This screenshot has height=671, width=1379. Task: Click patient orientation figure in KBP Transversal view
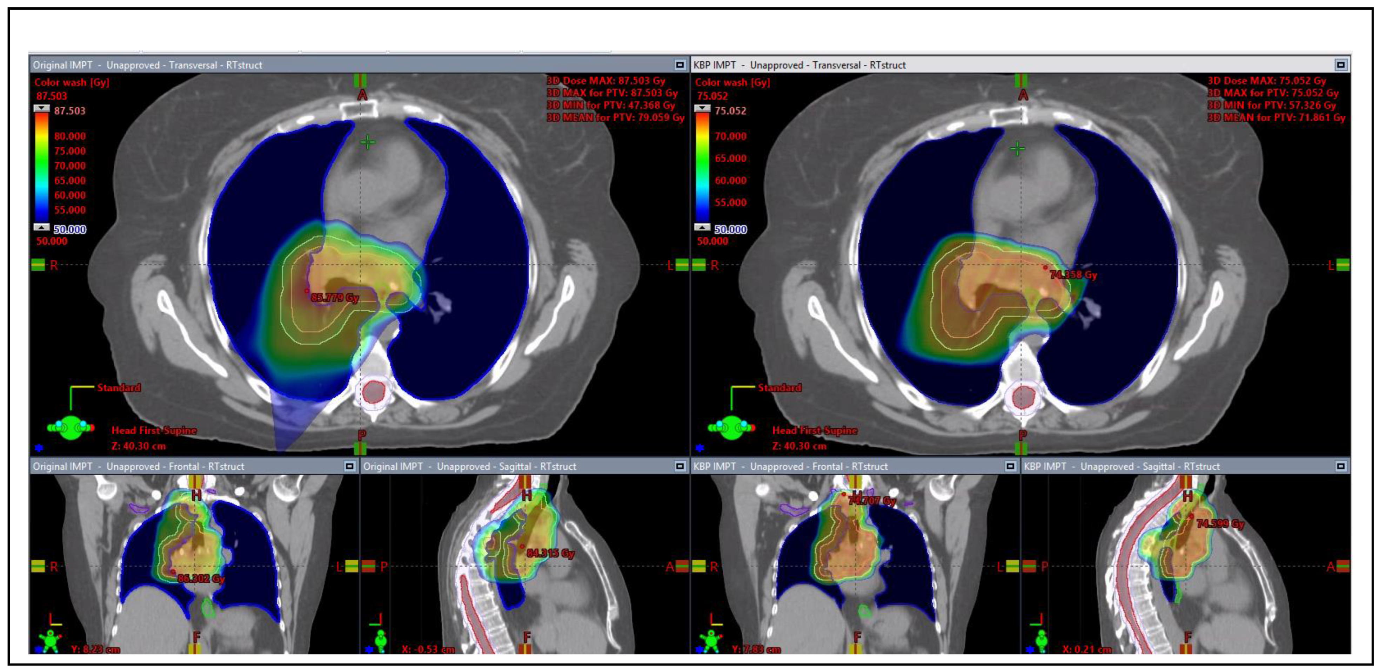pos(731,428)
